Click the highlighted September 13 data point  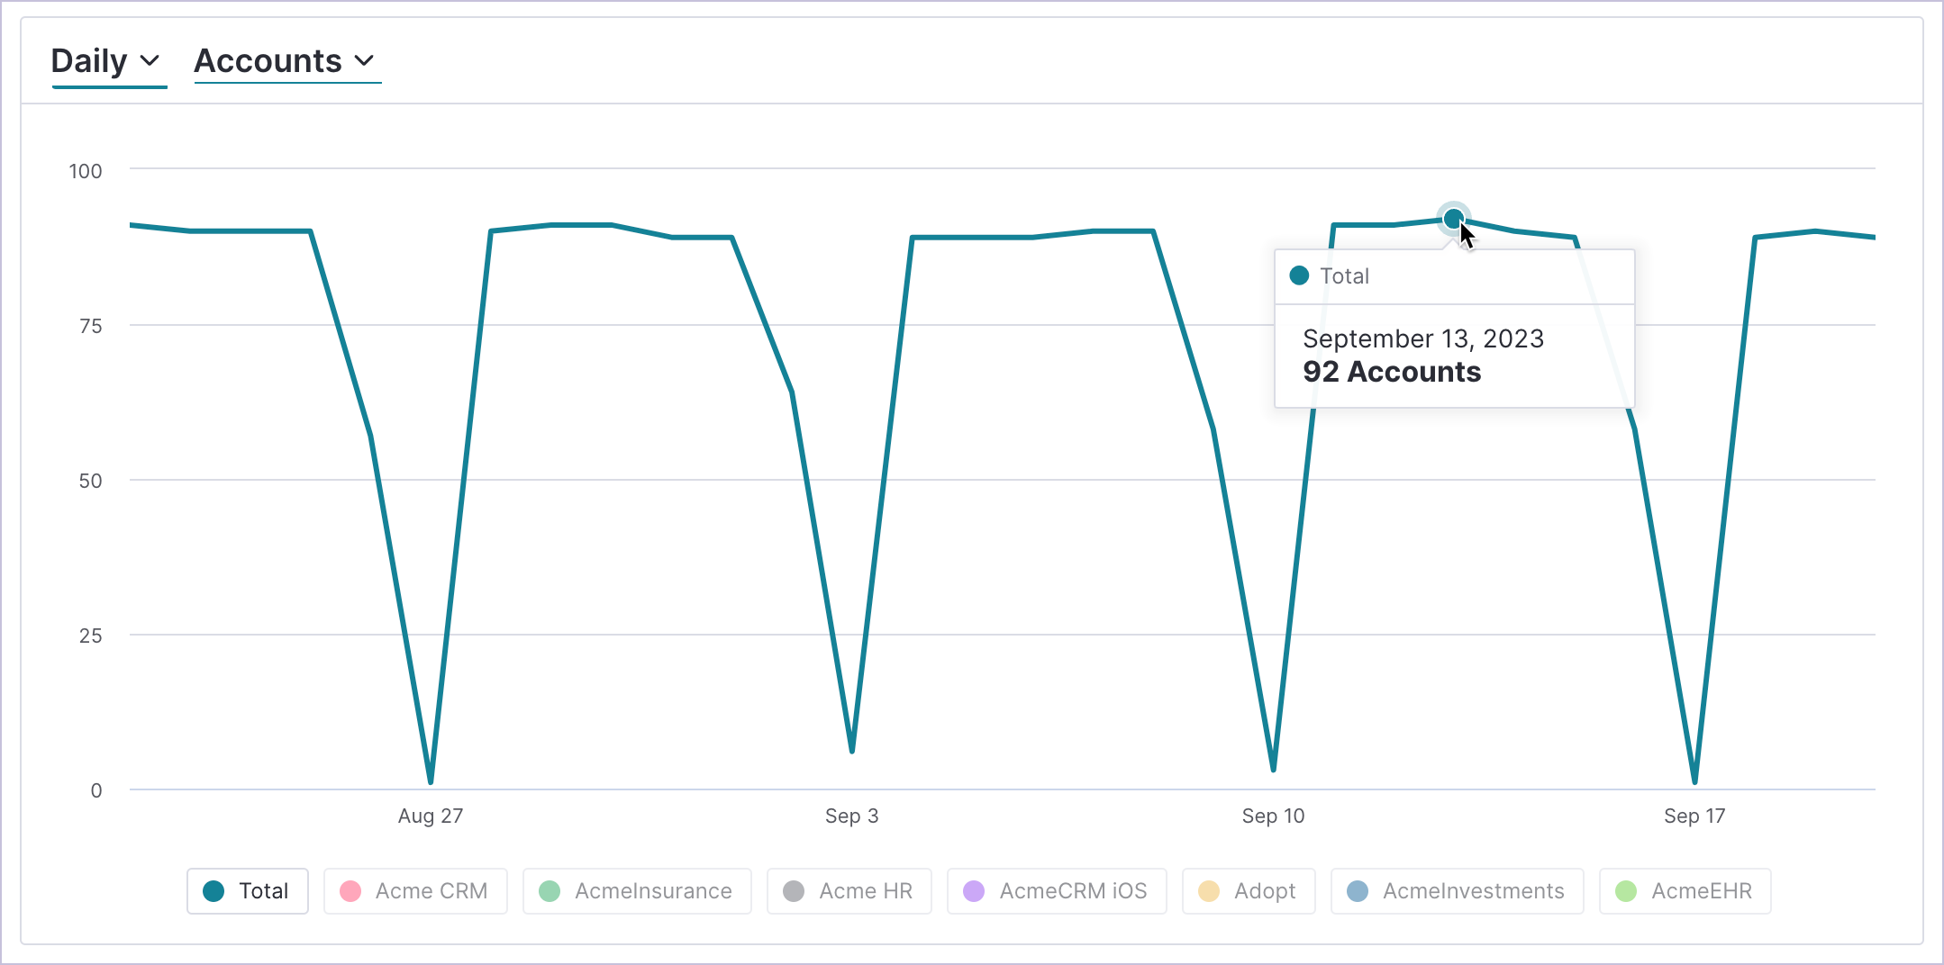pos(1453,219)
